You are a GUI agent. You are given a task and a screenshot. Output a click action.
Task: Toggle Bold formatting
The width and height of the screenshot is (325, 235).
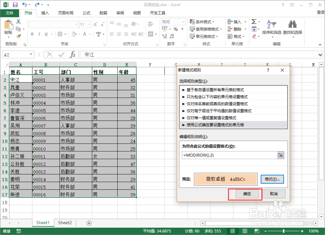[32, 34]
